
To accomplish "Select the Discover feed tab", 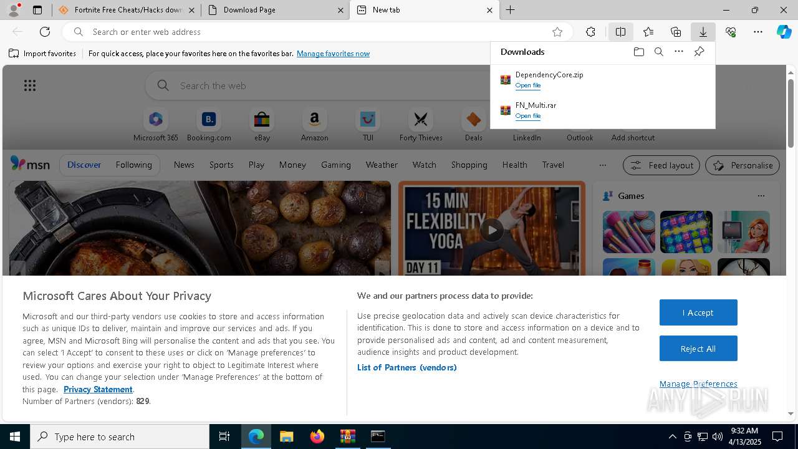I will tap(84, 165).
